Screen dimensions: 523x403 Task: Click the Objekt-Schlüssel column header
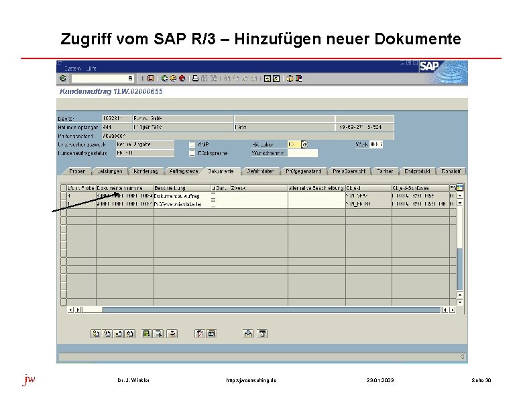(x=420, y=188)
